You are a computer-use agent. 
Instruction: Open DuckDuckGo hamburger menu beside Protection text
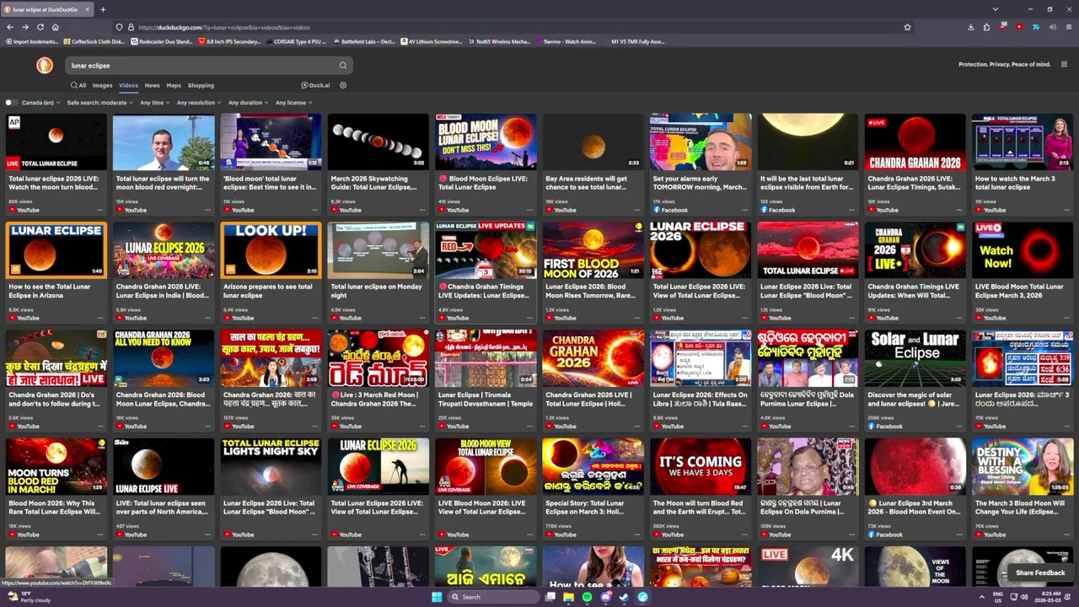(x=1064, y=64)
